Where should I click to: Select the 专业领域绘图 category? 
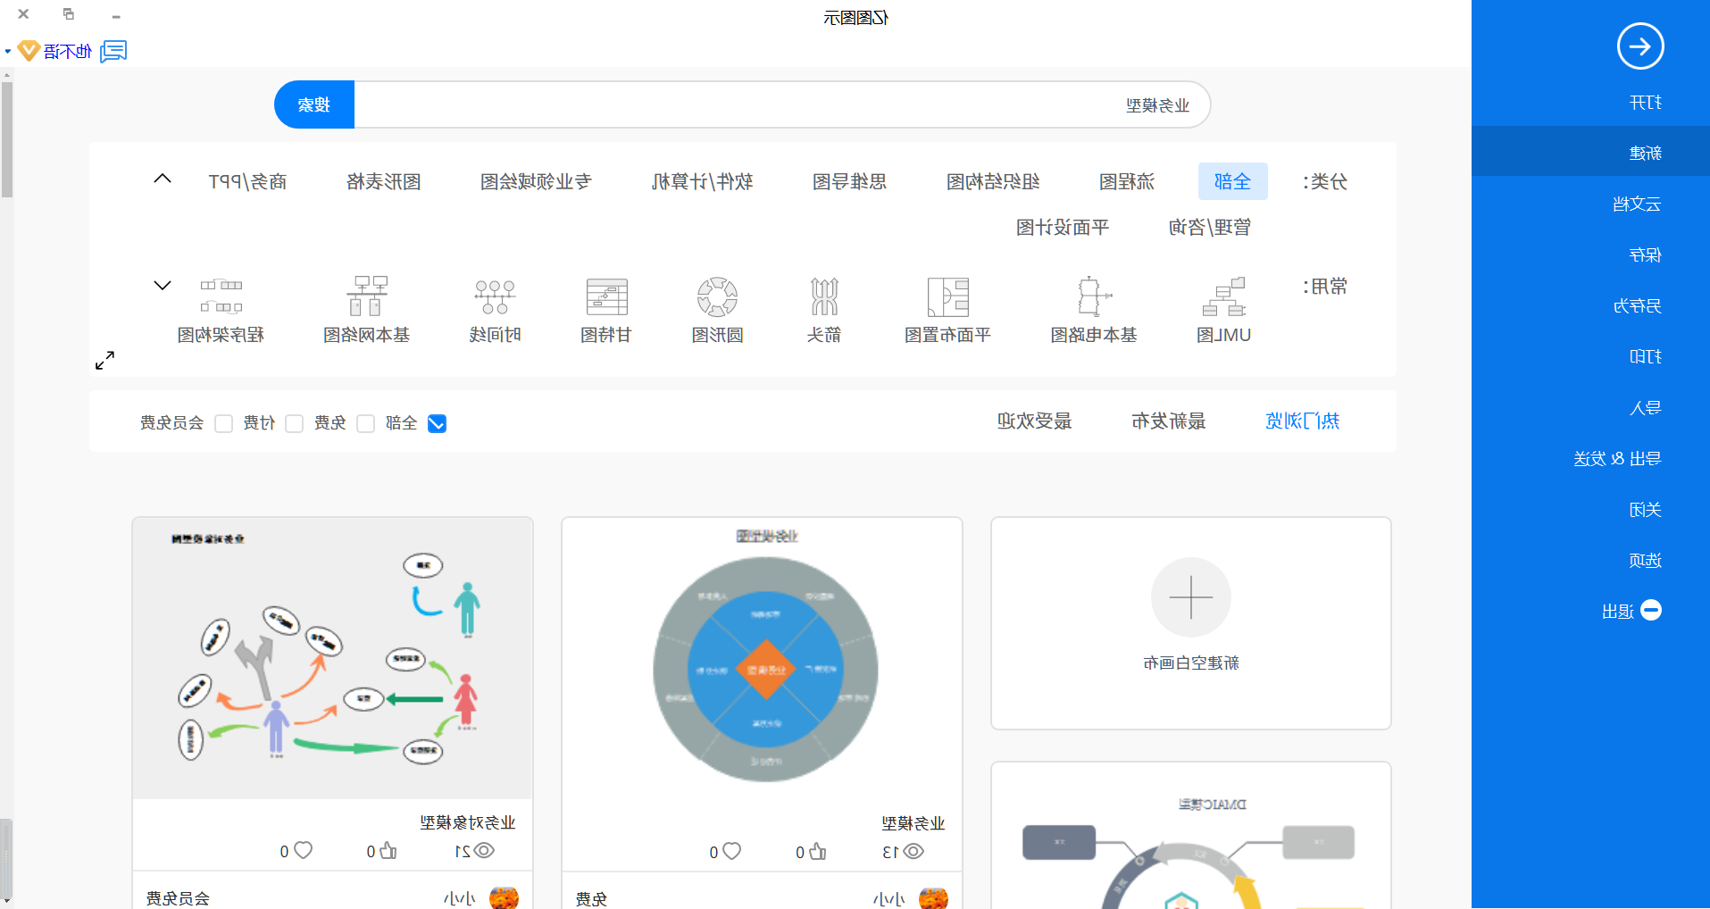536,181
